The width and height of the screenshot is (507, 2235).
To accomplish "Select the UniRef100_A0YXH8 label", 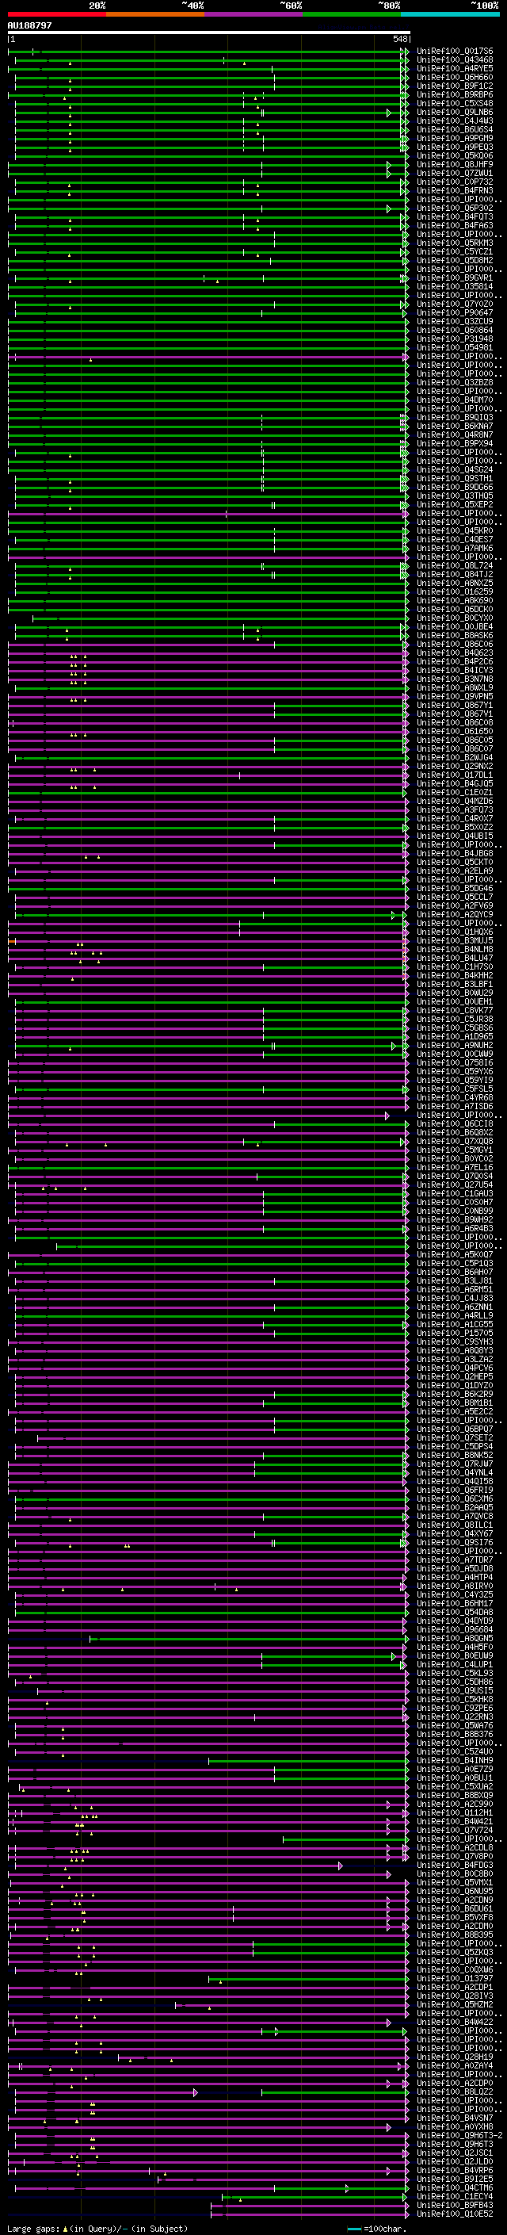I will coord(454,2127).
